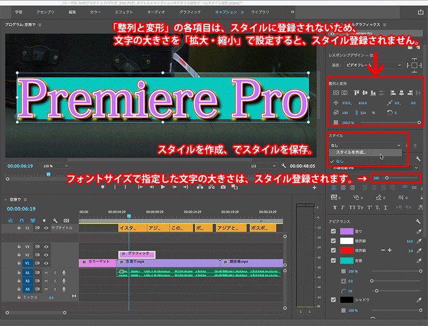Click the Export Frame camera icon
The image size is (428, 326).
[223, 187]
